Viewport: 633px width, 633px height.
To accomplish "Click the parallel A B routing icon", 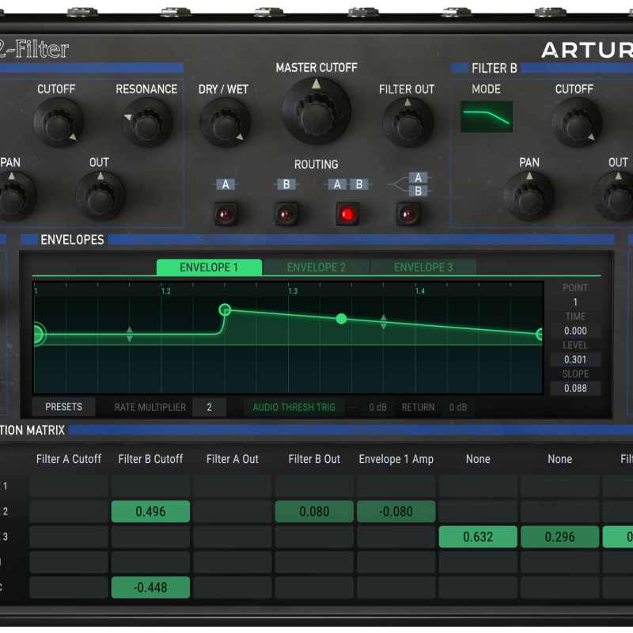I will pos(409,184).
